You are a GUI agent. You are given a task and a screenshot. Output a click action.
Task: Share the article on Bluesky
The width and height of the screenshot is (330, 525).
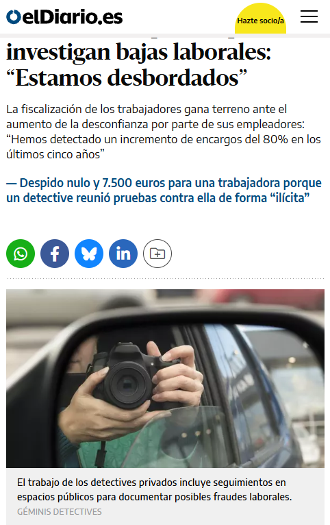click(x=89, y=254)
